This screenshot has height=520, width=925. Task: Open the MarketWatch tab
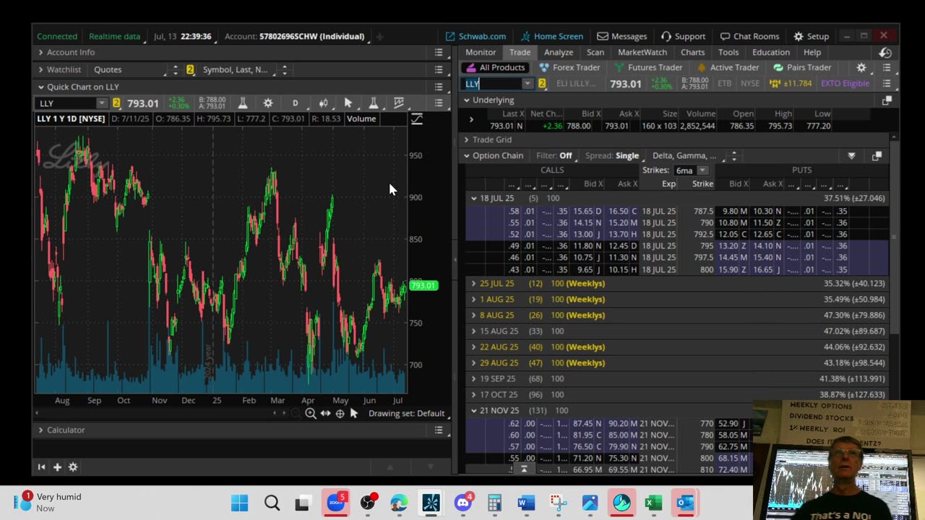[x=642, y=52]
